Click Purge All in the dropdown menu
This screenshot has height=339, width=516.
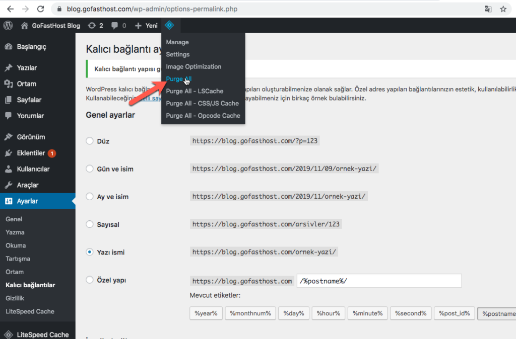[178, 79]
